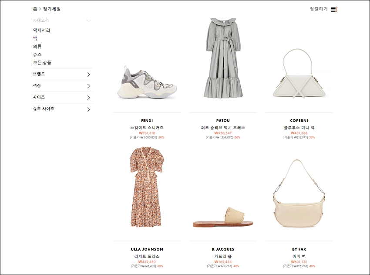The height and width of the screenshot is (275, 370).
Task: Click the 색상 filter label
Action: click(37, 85)
